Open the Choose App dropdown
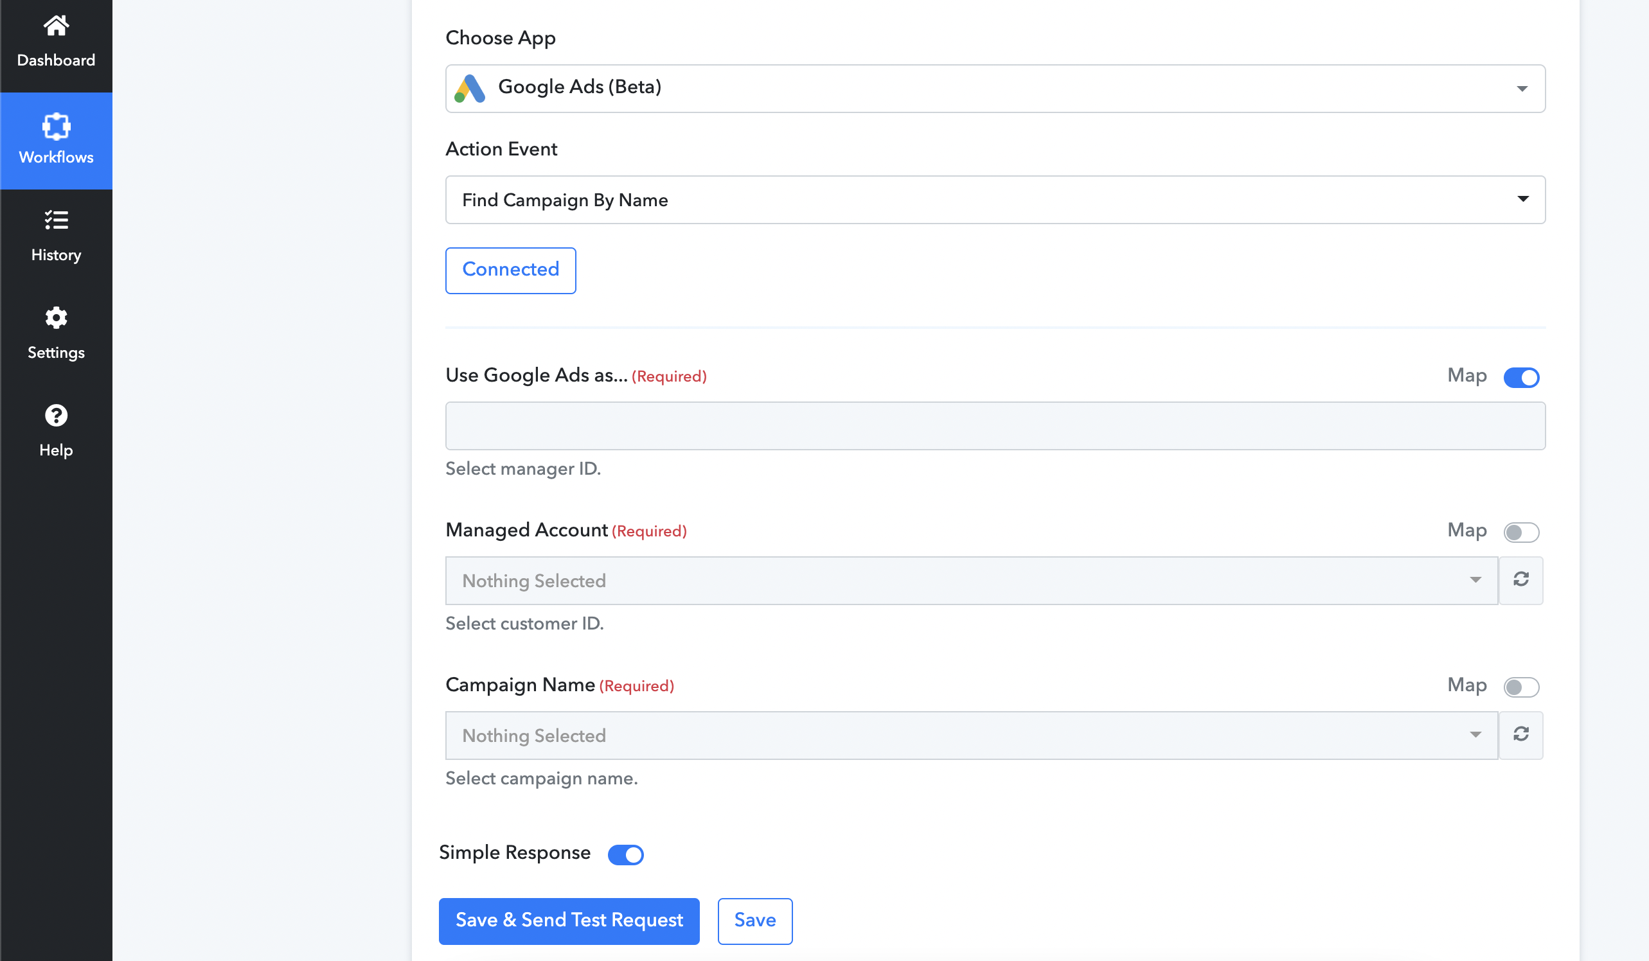This screenshot has height=961, width=1649. [x=995, y=88]
